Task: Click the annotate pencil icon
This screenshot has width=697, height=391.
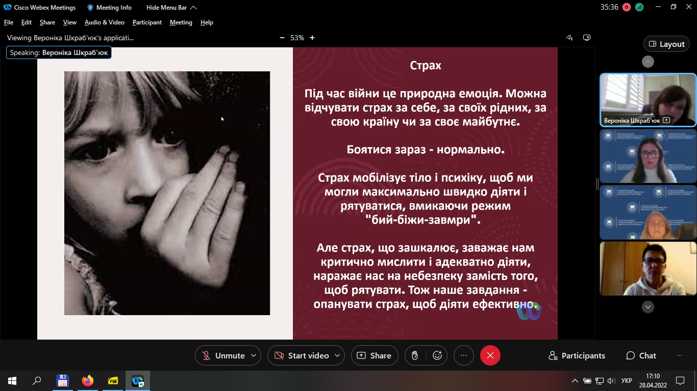Action: point(570,38)
